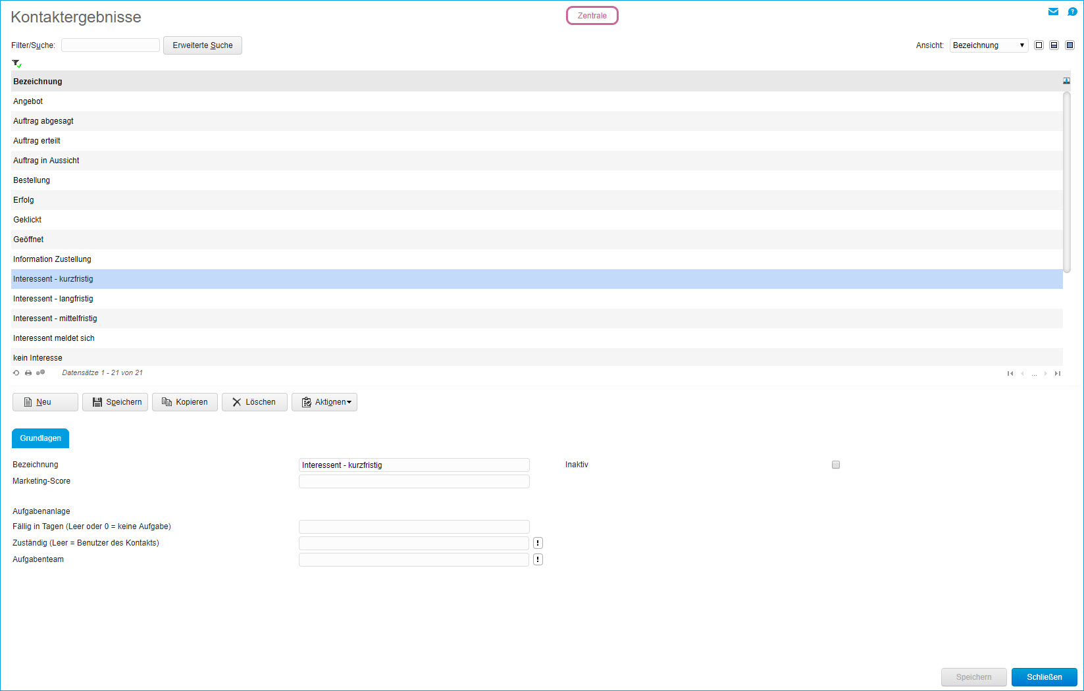
Task: Select the Angebot row
Action: 537,101
